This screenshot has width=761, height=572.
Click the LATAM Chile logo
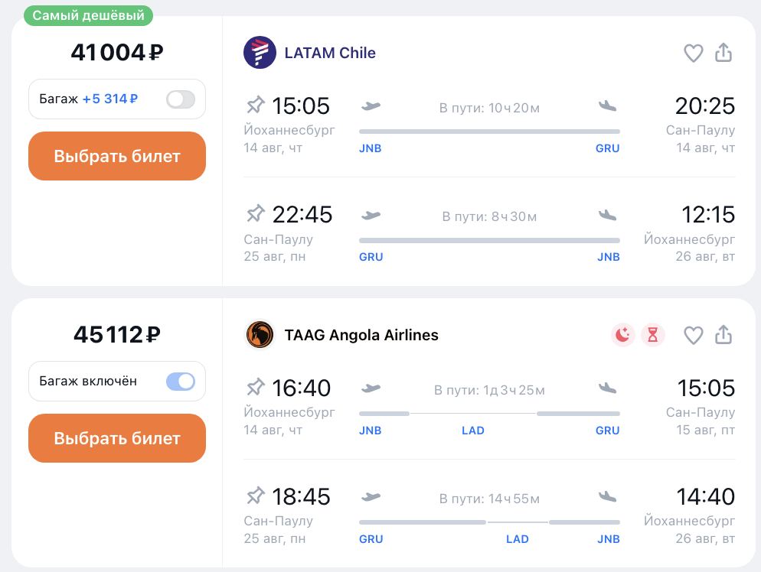point(260,52)
